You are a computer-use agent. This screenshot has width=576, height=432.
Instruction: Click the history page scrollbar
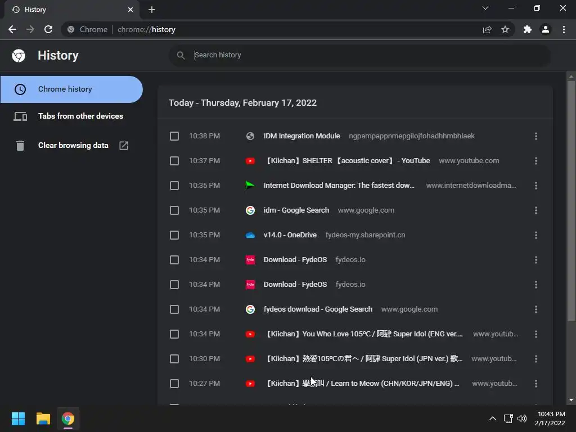pyautogui.click(x=571, y=201)
